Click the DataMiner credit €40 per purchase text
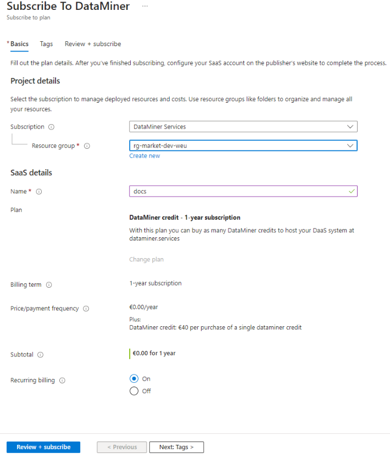The image size is (390, 458). tap(215, 328)
